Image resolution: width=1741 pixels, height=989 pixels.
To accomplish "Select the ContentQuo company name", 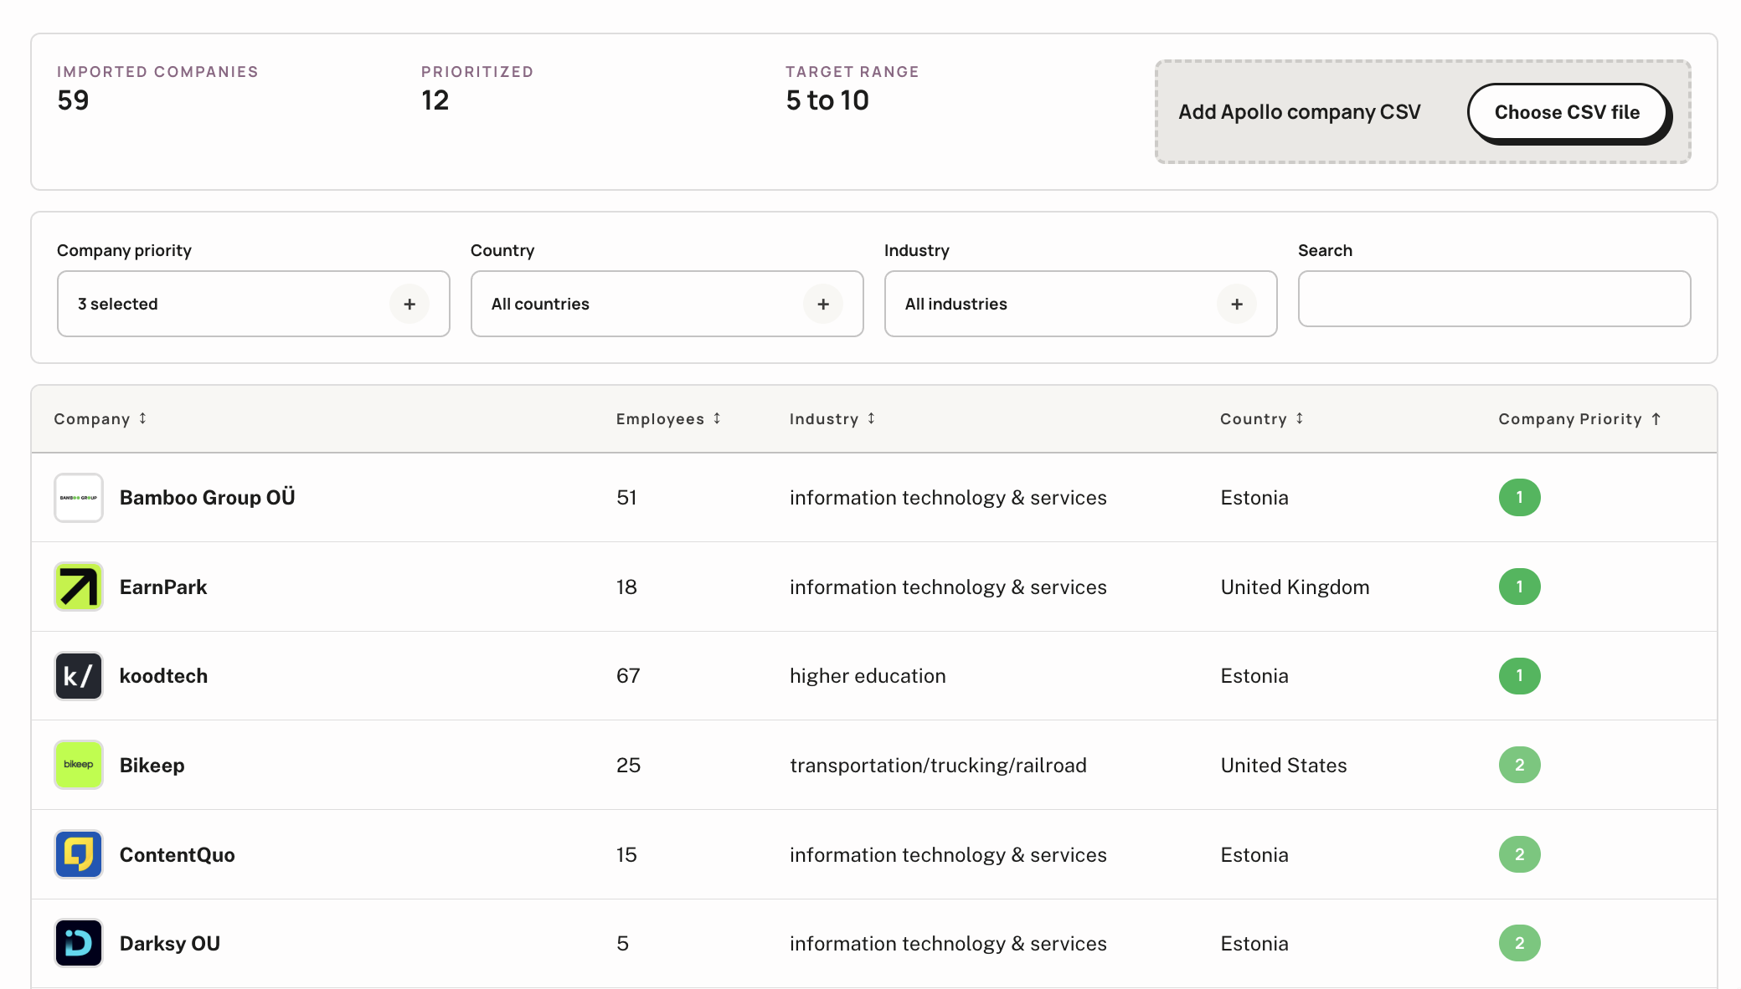I will (x=178, y=854).
